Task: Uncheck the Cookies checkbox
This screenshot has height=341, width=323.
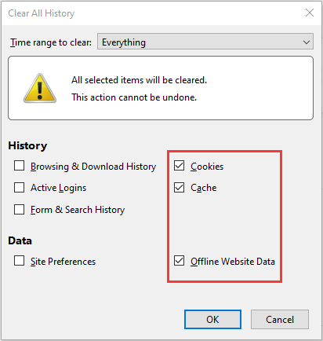Action: point(179,166)
